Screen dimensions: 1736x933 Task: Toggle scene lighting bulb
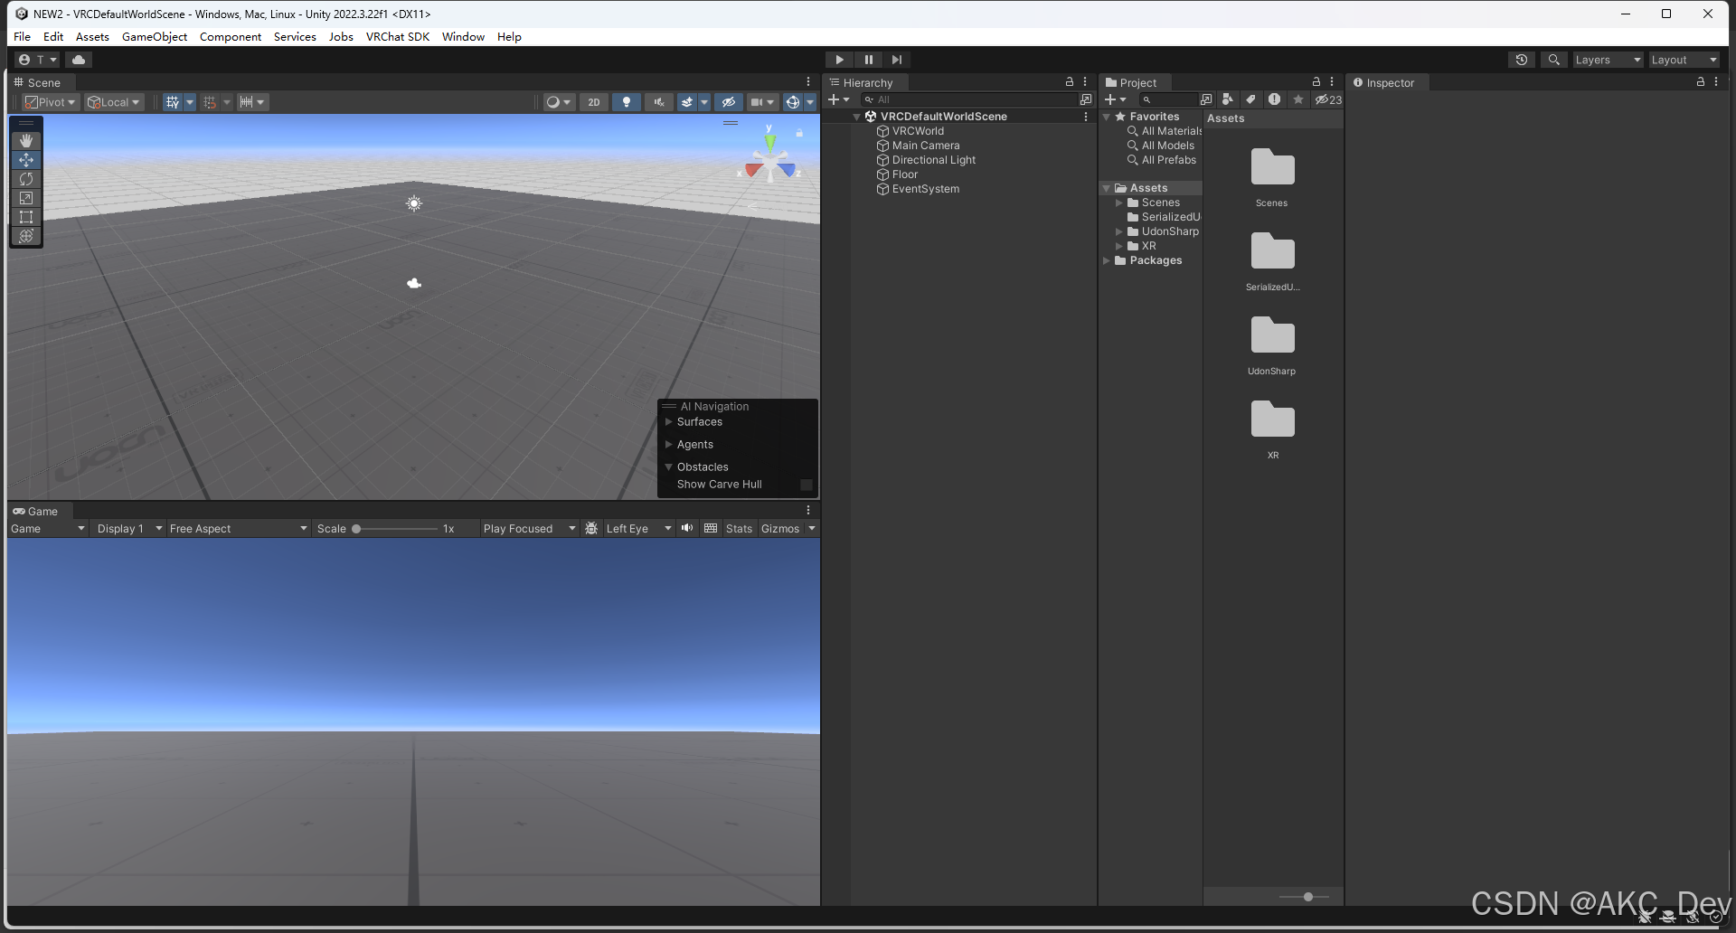(x=627, y=102)
